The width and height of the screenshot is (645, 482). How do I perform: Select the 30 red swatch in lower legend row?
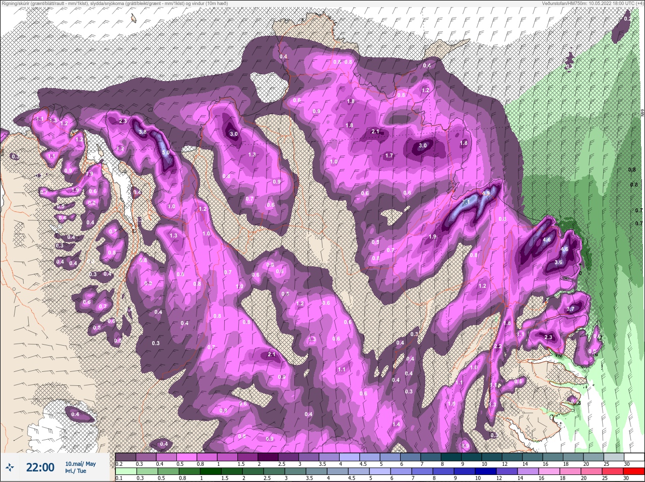635,471
